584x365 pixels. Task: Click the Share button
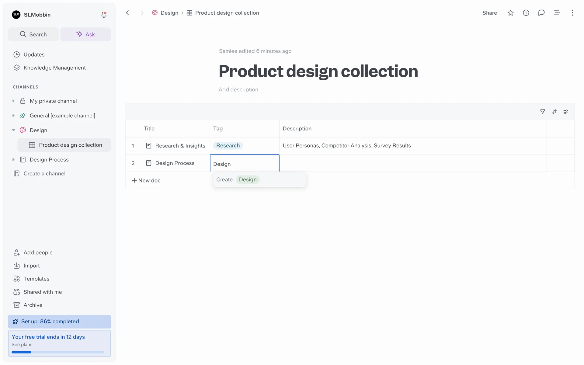tap(489, 13)
